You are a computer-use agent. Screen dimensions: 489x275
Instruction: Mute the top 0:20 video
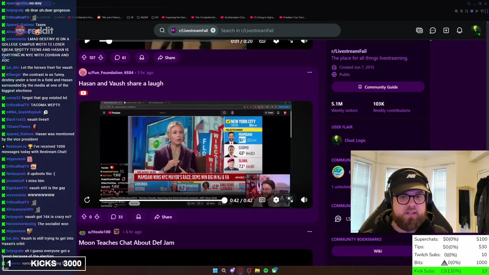pos(304,41)
